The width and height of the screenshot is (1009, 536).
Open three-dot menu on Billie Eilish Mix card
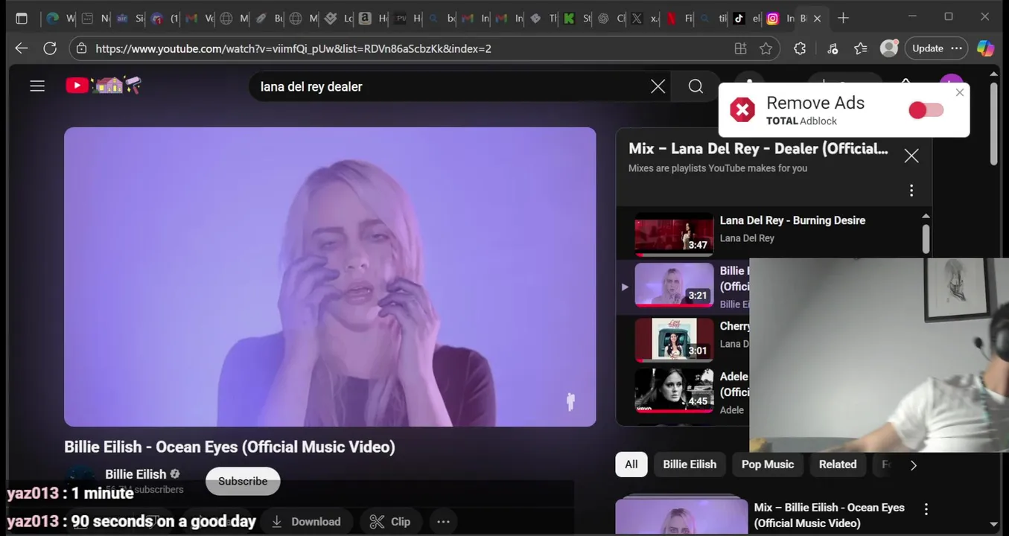[x=926, y=509]
